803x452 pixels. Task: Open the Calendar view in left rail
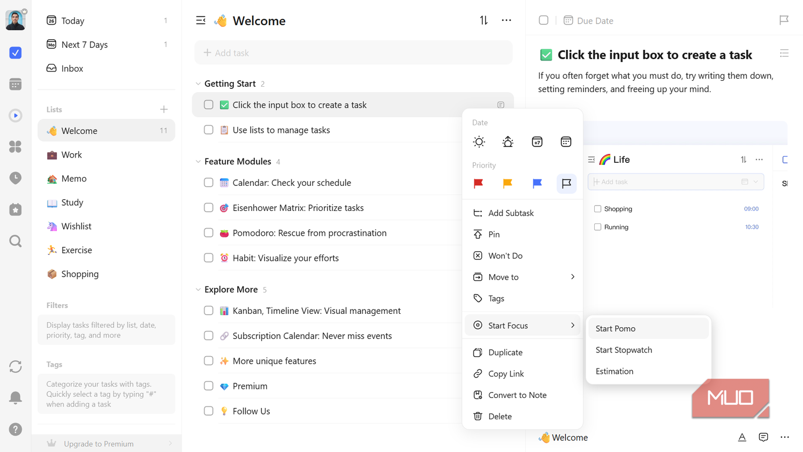tap(16, 84)
